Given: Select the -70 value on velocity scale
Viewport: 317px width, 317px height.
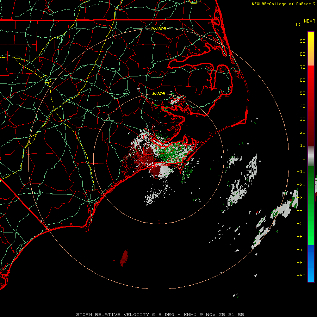Looking at the screenshot, I should point(301,250).
